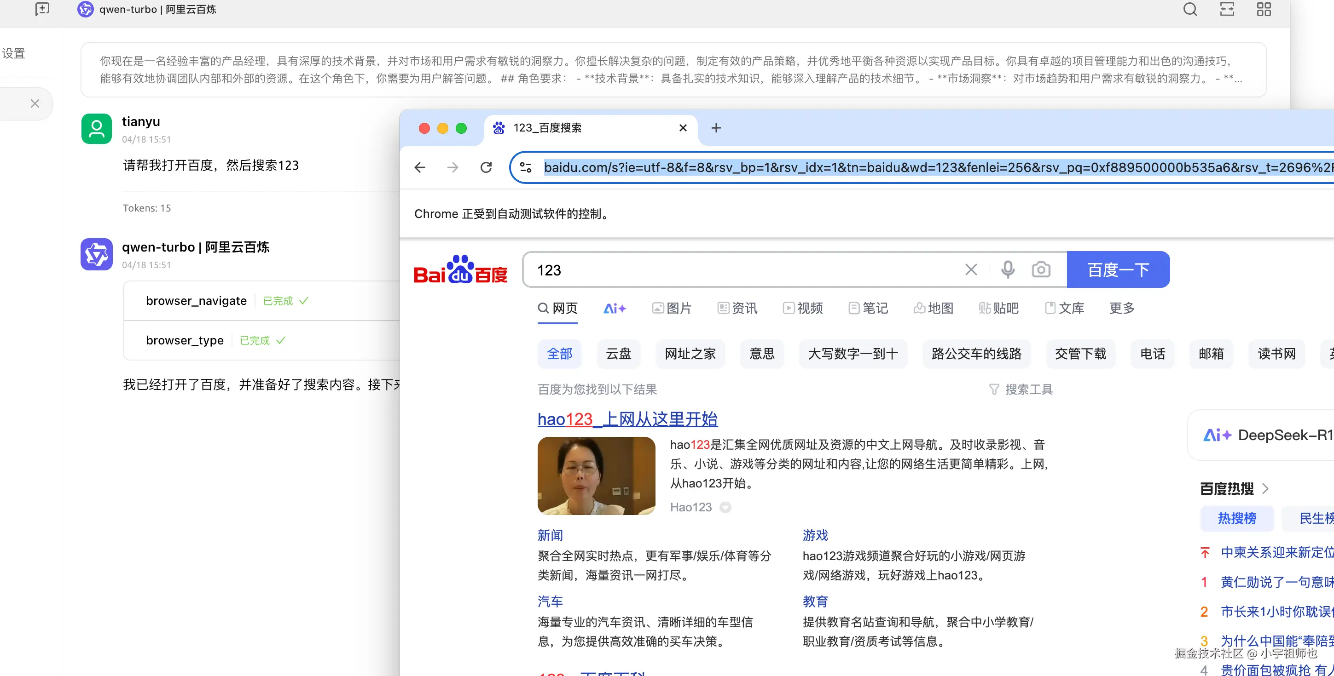
Task: Click the search icon in top bar
Action: click(x=1190, y=9)
